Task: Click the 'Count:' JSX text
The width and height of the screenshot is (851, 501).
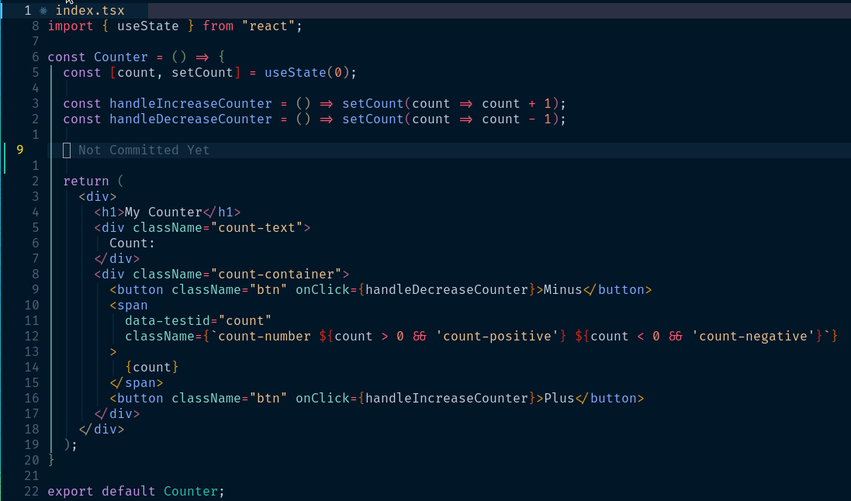Action: pyautogui.click(x=133, y=244)
